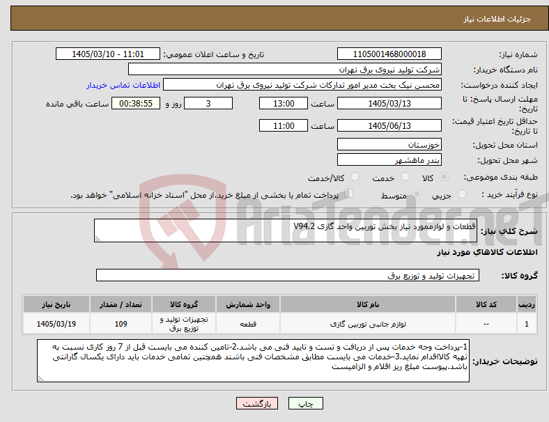Screen dimensions: 549x422
Task: Select the خدمت radio button
Action: tap(405, 177)
